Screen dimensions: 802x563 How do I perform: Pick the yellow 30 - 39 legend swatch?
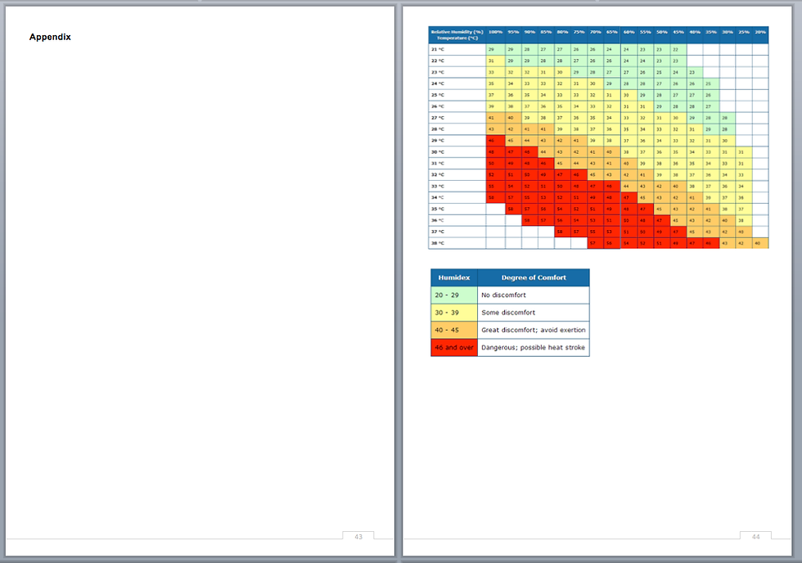pos(454,313)
